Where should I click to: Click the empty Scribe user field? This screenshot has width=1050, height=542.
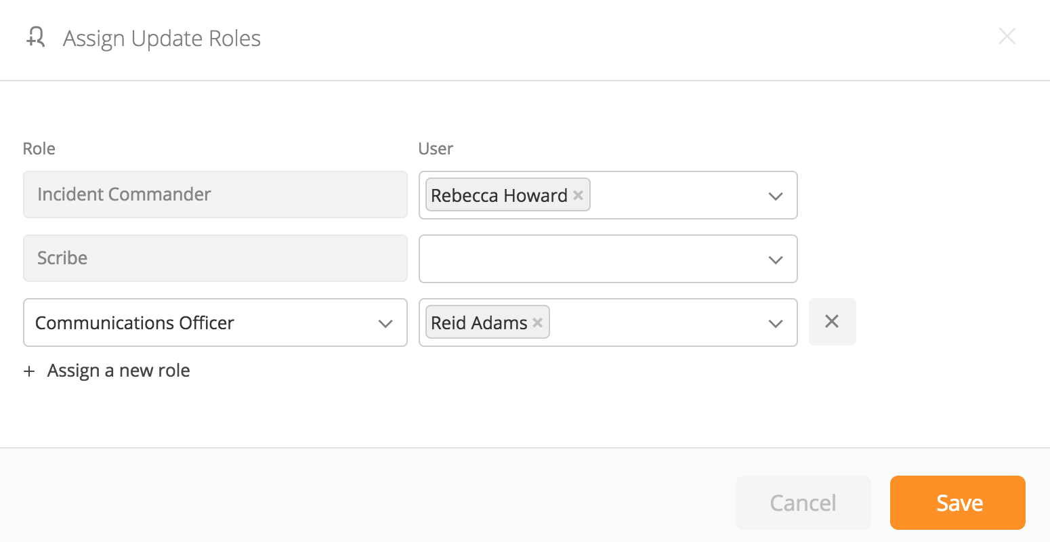[589, 259]
